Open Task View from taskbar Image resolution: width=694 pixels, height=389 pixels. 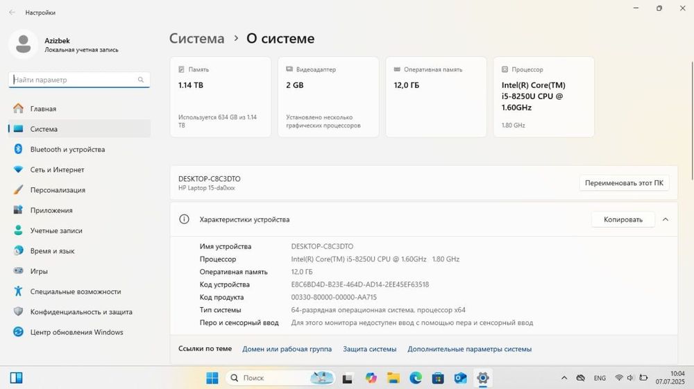pos(348,379)
